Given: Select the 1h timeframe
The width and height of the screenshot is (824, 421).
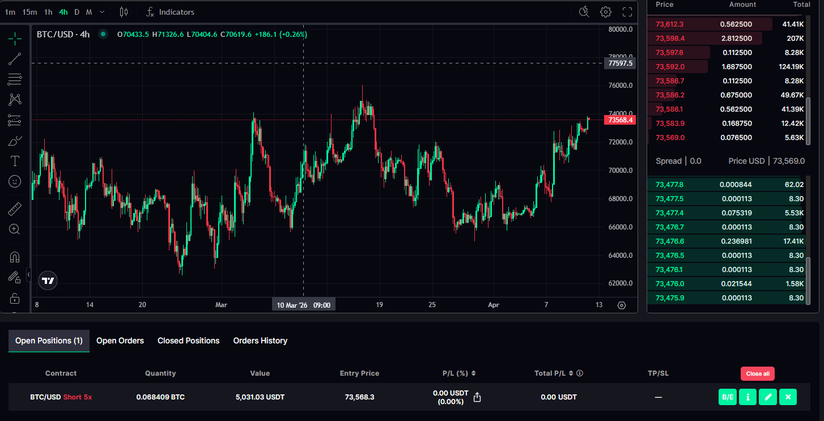Looking at the screenshot, I should [48, 12].
